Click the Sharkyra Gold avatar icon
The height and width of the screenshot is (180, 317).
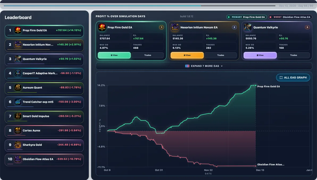coord(18,145)
